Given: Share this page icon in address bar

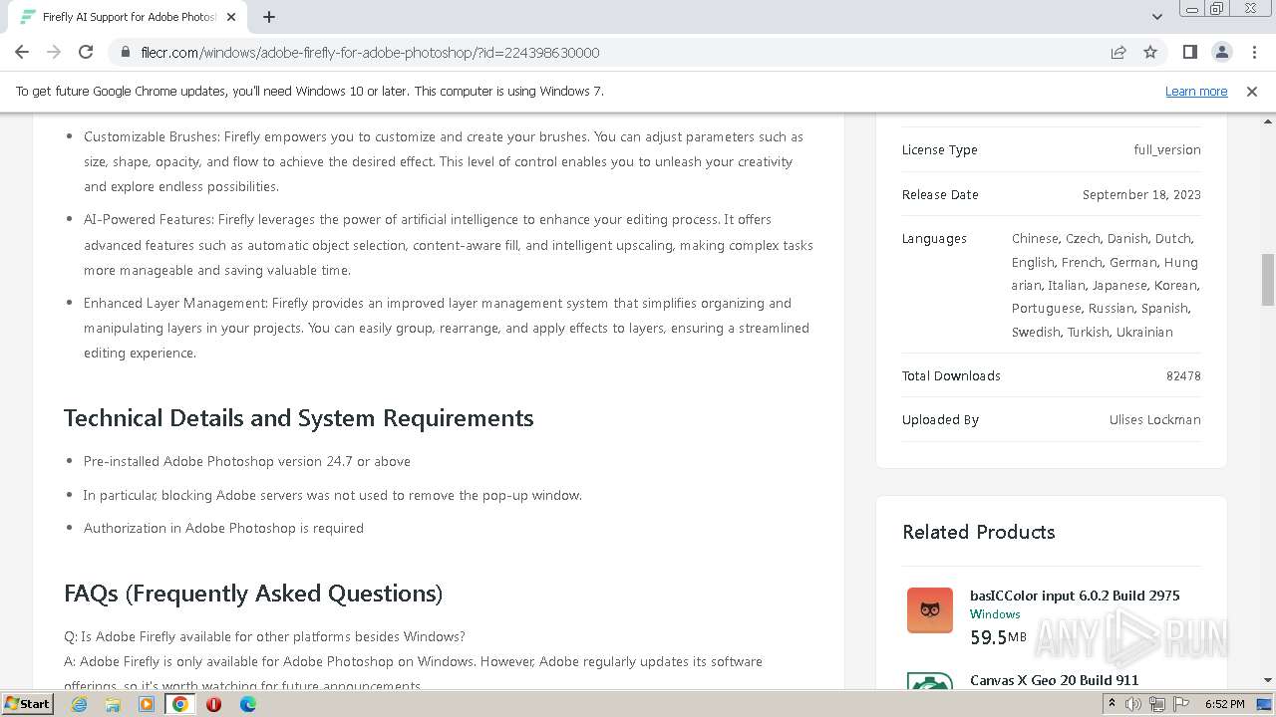Looking at the screenshot, I should [1118, 52].
